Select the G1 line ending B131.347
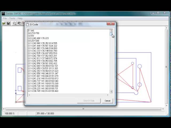This screenshot has width=171, height=128. tap(43, 73)
